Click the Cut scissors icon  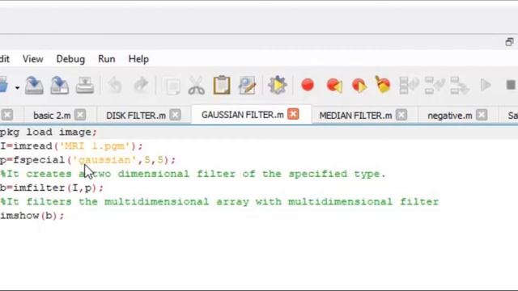pos(196,86)
